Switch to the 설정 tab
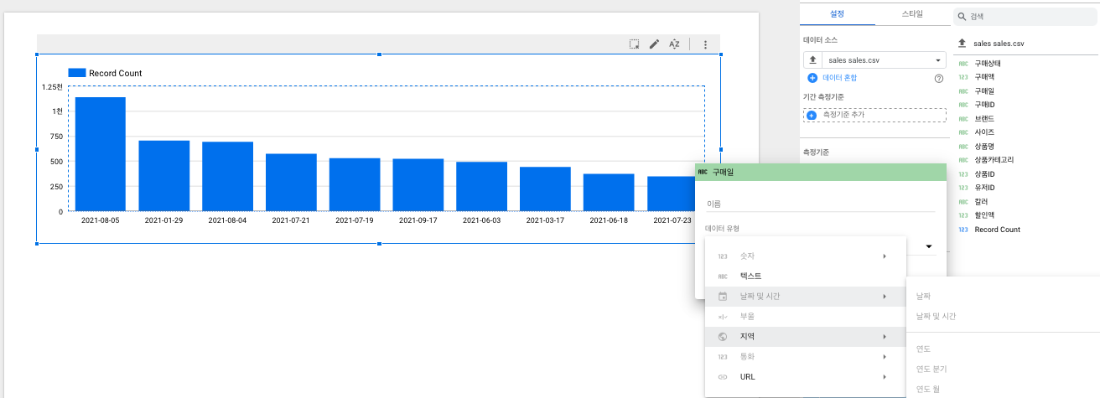The height and width of the screenshot is (398, 1100). pyautogui.click(x=837, y=14)
